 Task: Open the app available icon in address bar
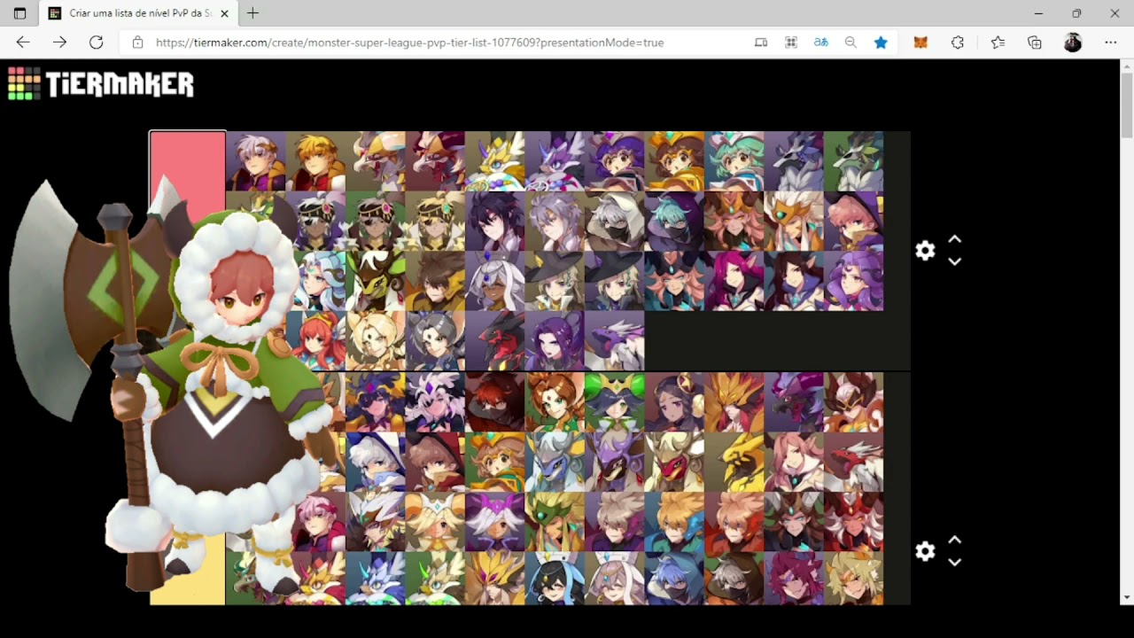coord(761,42)
